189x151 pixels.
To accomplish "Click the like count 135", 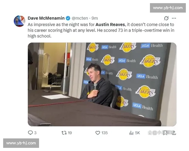I will (105, 133).
